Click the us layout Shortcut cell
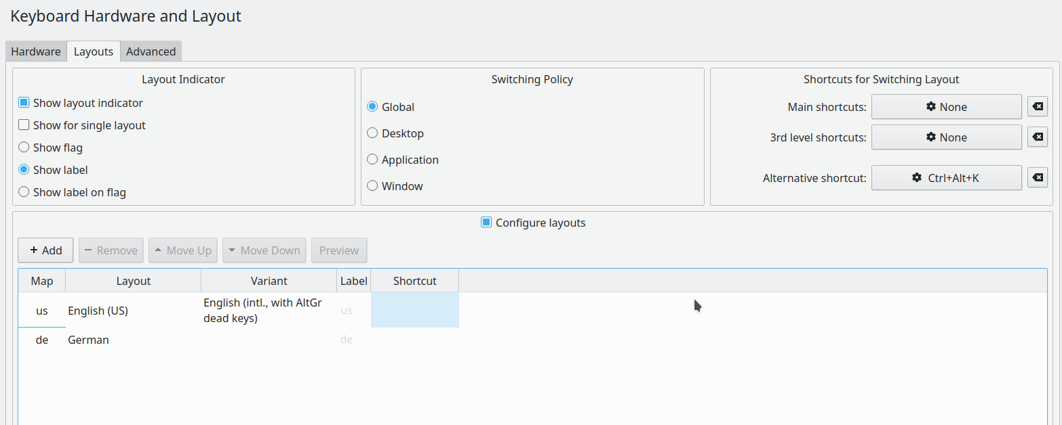This screenshot has height=425, width=1062. 414,310
